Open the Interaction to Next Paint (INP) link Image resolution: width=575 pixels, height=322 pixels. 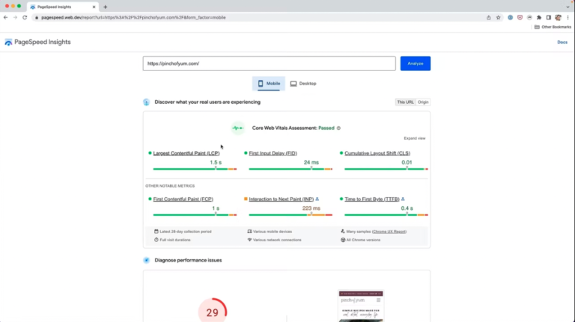point(282,199)
